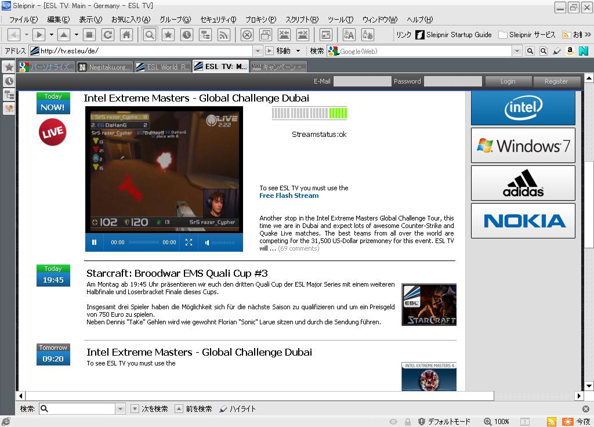Click the E-Mail input field
The width and height of the screenshot is (594, 427).
click(x=362, y=81)
